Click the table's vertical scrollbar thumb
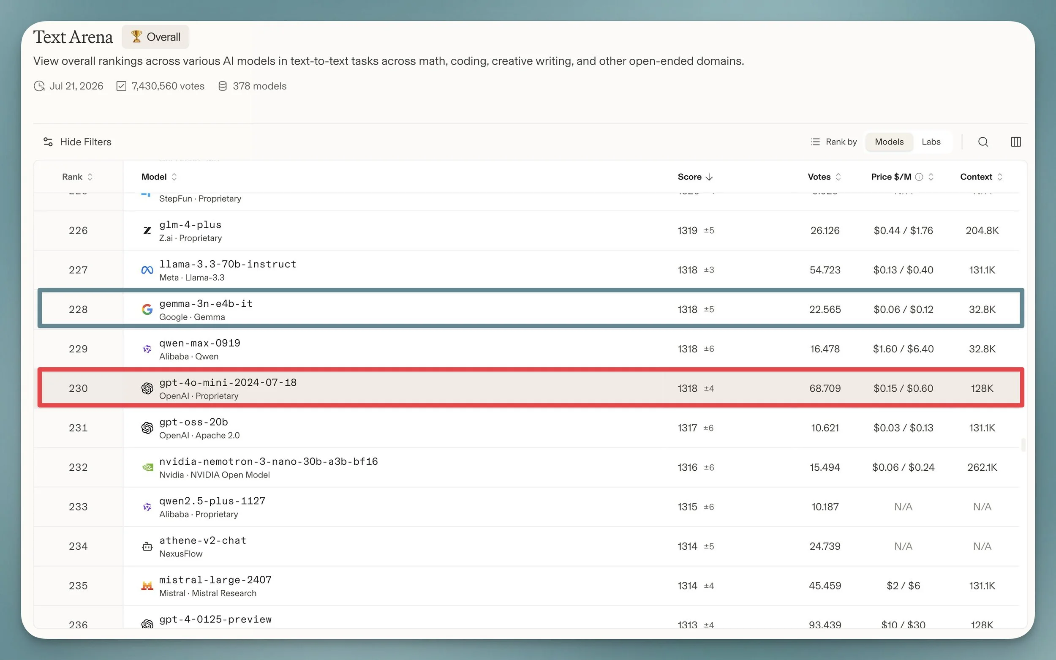The width and height of the screenshot is (1056, 660). [x=1023, y=445]
